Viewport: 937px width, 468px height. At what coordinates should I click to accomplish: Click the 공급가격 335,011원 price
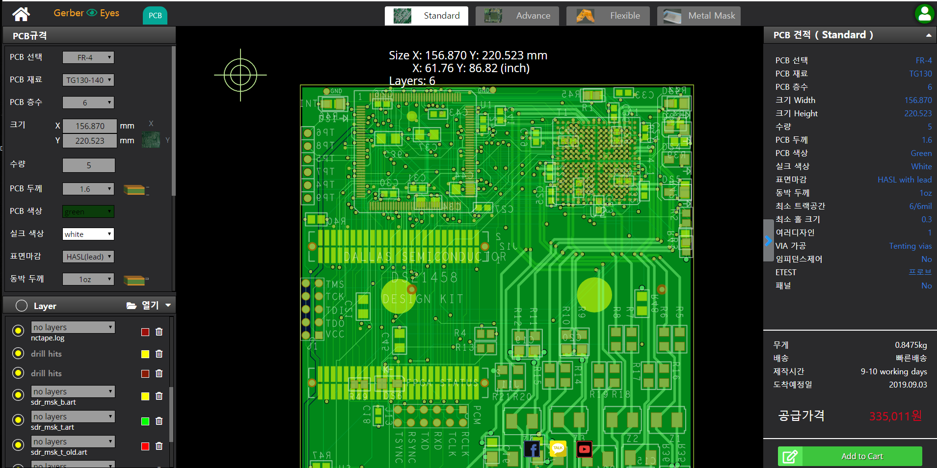coord(895,416)
